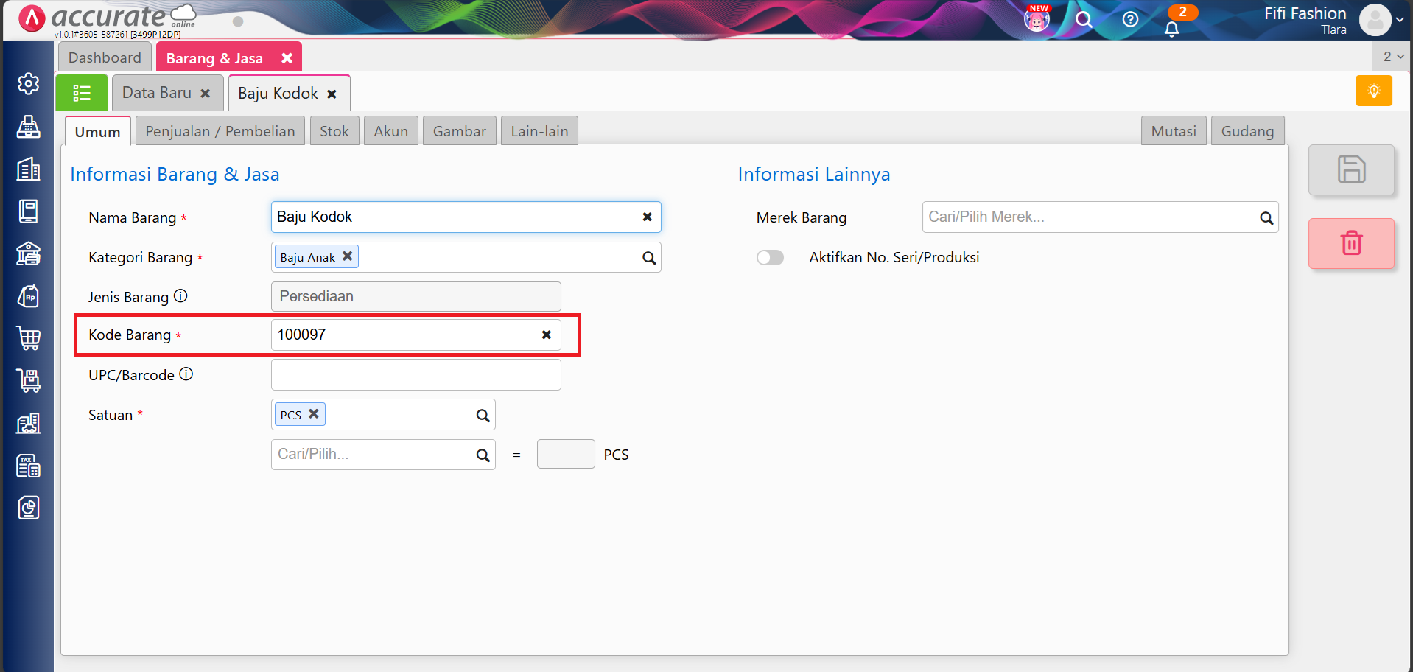Enable Aktifkan No. Seri/Produksi toggle
This screenshot has height=672, width=1413.
770,257
